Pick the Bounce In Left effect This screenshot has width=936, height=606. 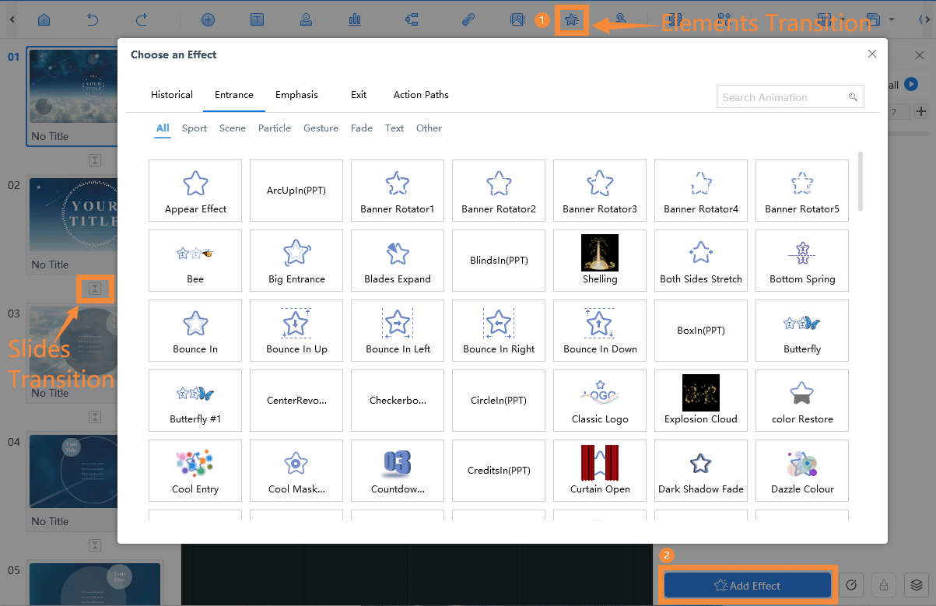(398, 331)
